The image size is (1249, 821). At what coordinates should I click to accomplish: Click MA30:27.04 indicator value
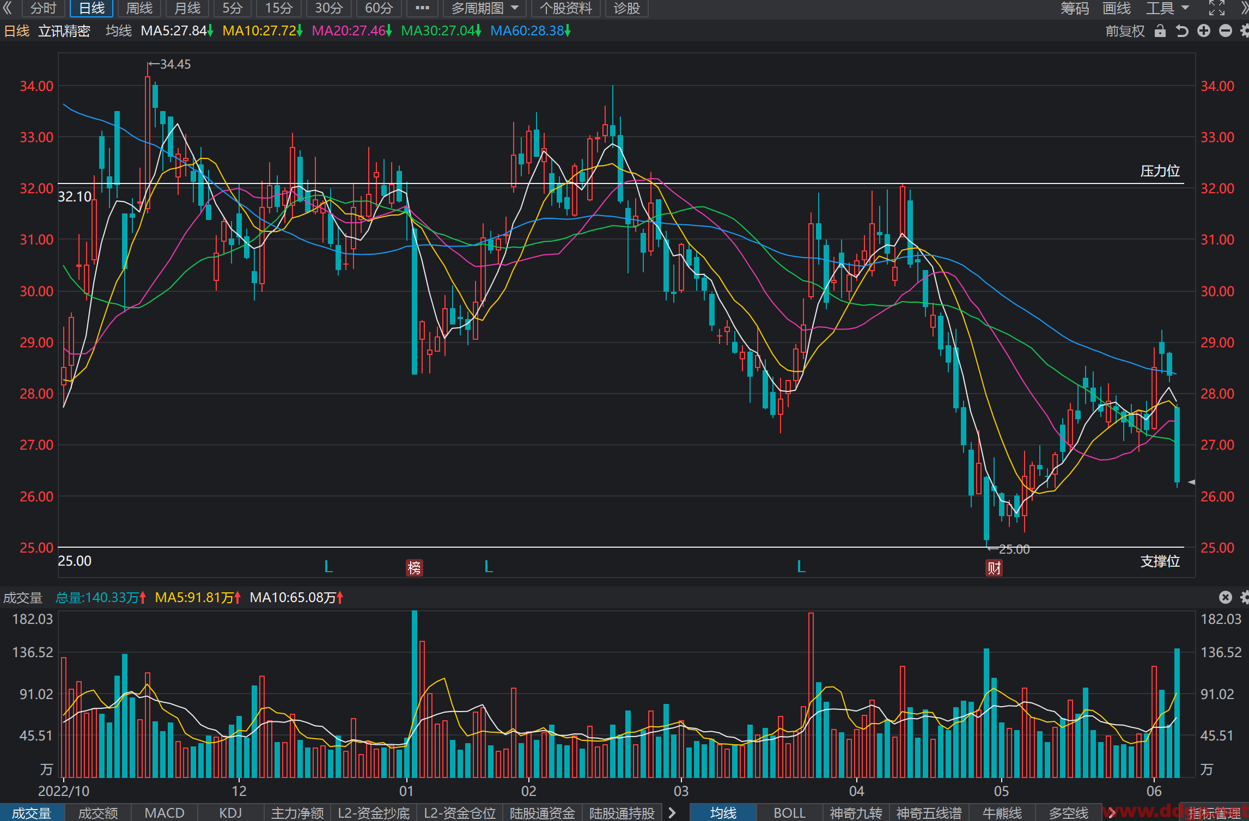(441, 31)
